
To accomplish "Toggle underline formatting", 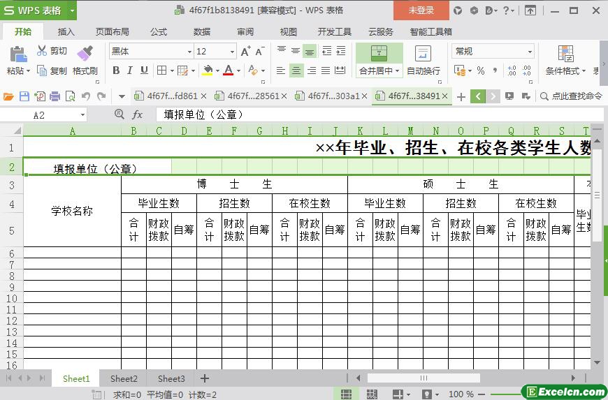I will [x=144, y=71].
